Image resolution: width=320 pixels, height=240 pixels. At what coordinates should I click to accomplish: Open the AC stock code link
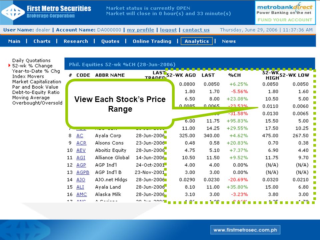80,136
